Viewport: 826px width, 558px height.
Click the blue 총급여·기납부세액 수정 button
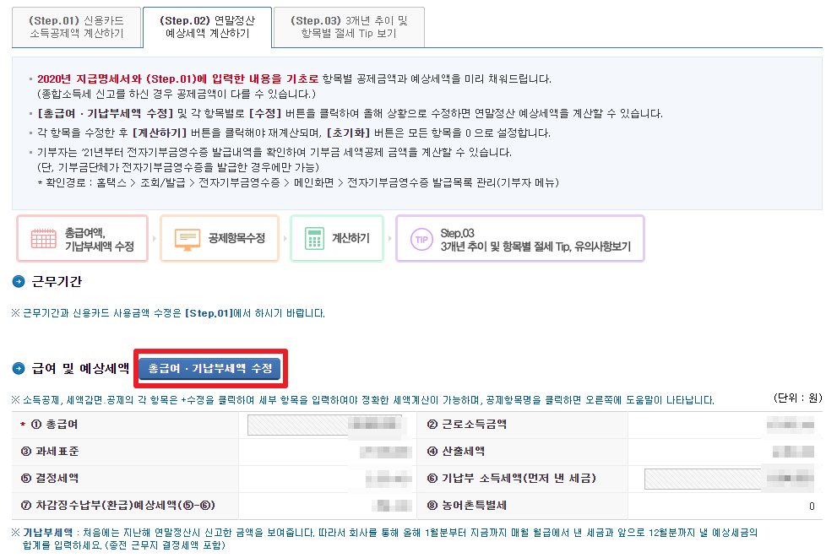point(210,368)
